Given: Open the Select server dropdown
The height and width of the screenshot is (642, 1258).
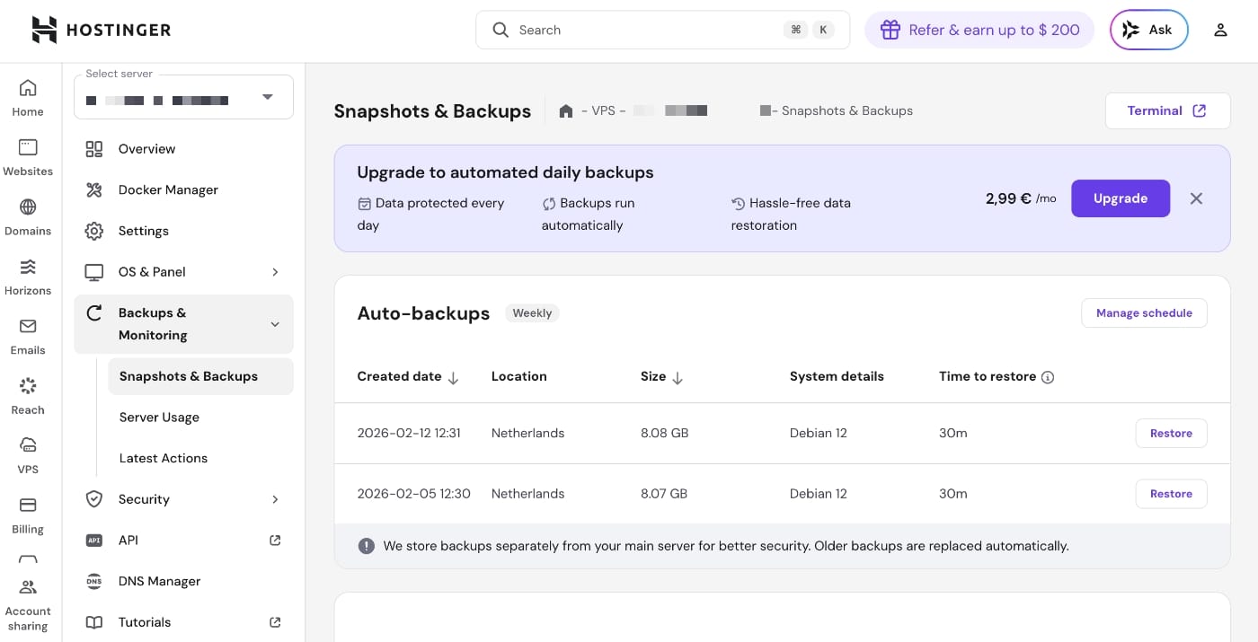Looking at the screenshot, I should 267,96.
